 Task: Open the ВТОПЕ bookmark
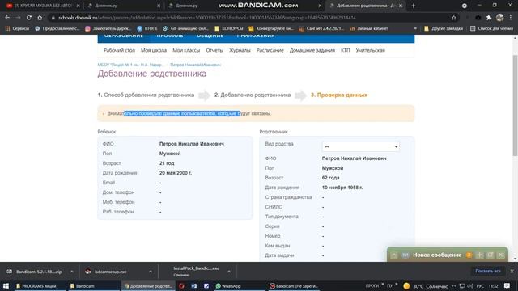pyautogui.click(x=147, y=29)
